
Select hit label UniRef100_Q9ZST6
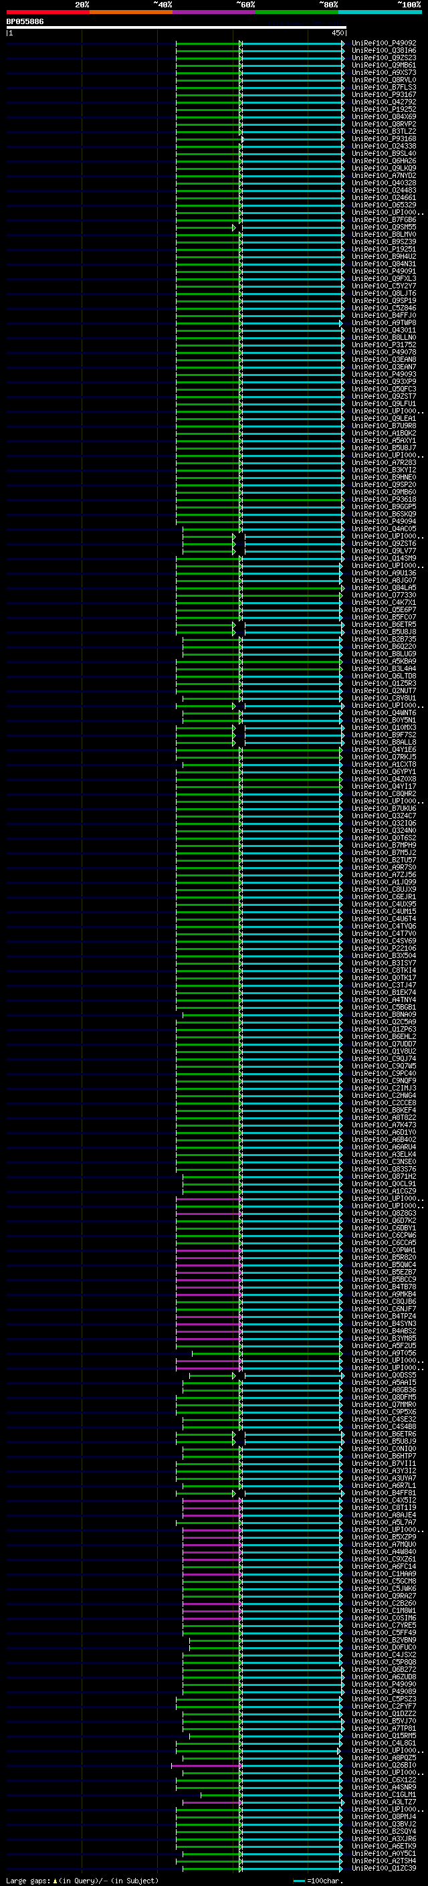click(384, 544)
